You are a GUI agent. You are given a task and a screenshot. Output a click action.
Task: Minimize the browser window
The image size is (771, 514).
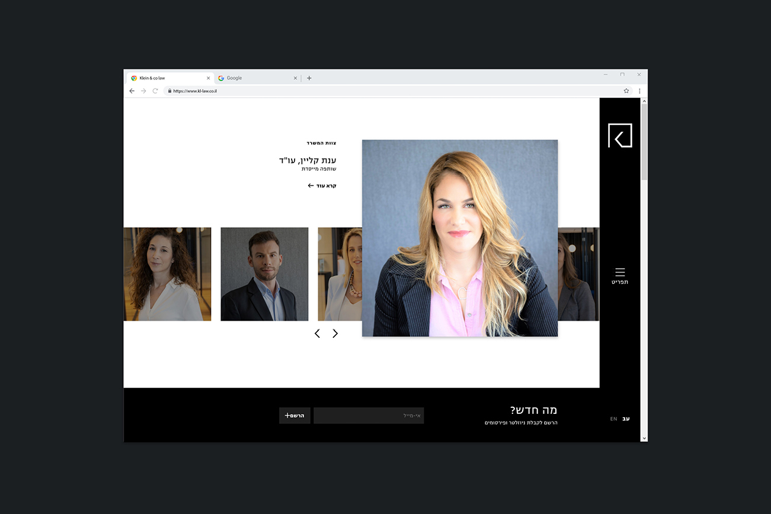[606, 75]
